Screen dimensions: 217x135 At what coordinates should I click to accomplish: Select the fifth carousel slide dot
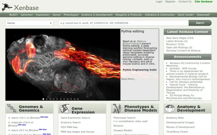tap(57, 99)
